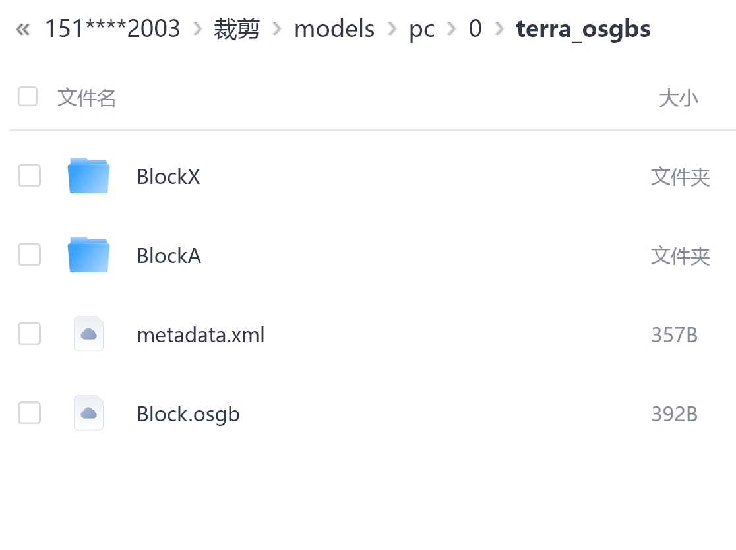
Task: Tick the select-all checkbox beside 文件名
Action: coord(28,96)
